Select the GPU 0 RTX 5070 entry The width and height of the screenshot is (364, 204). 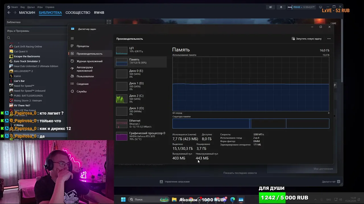click(140, 136)
